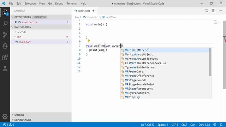
Task: Click the Open Changes compare icon
Action: [207, 11]
